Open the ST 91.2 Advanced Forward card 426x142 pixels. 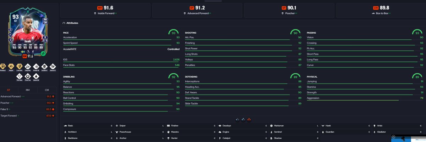click(197, 10)
